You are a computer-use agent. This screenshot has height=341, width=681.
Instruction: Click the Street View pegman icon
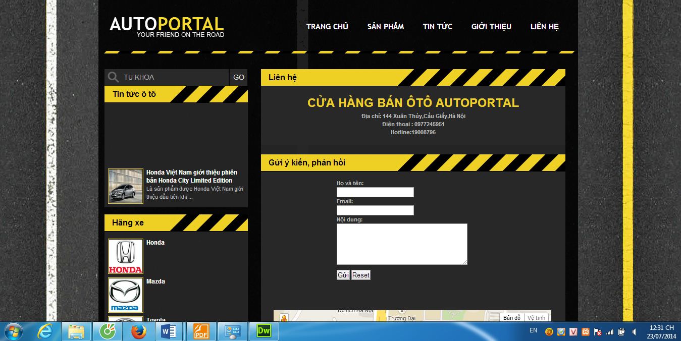click(284, 318)
